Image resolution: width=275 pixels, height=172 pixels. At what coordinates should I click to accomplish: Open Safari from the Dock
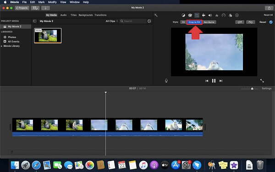[36, 165]
